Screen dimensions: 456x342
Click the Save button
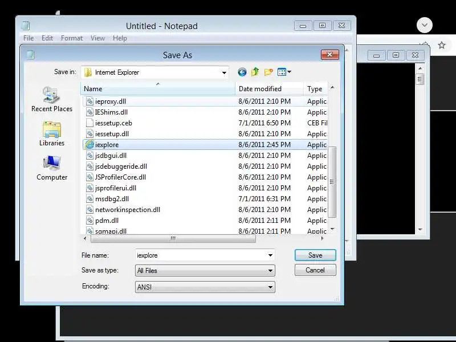(x=315, y=255)
